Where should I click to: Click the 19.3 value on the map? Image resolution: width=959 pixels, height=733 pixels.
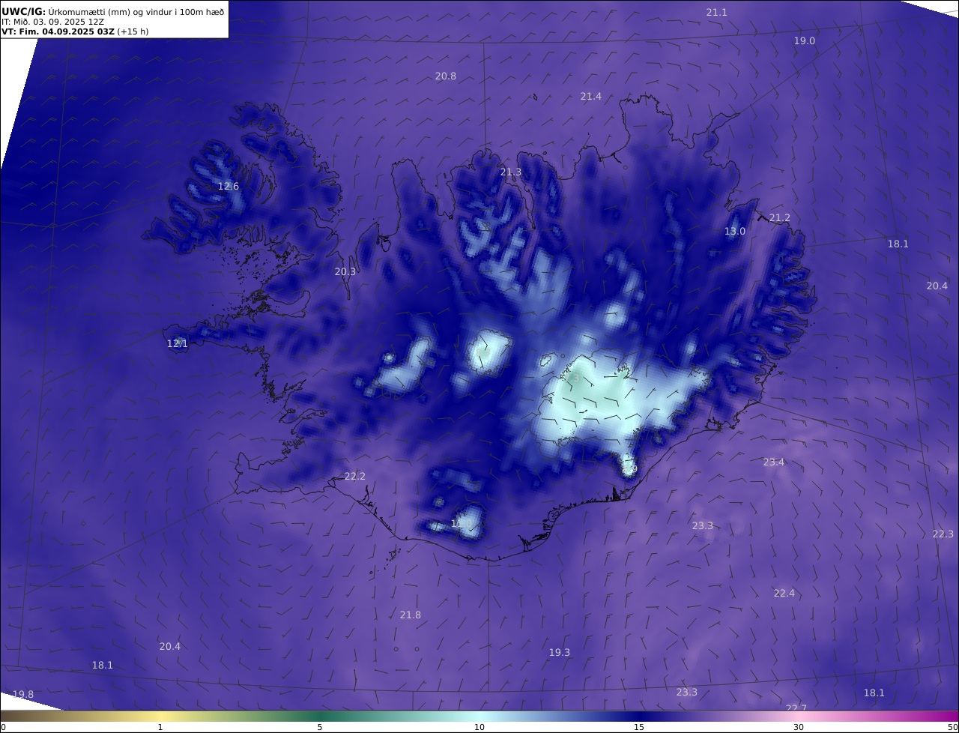pos(560,652)
